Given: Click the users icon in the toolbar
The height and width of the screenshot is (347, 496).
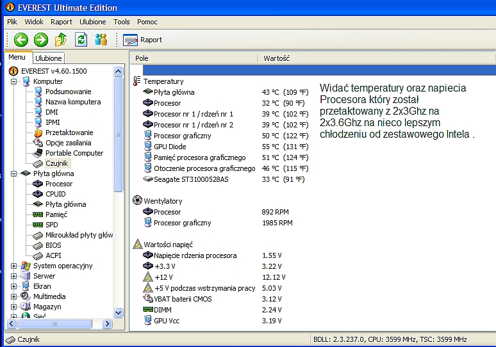Looking at the screenshot, I should click(x=101, y=40).
